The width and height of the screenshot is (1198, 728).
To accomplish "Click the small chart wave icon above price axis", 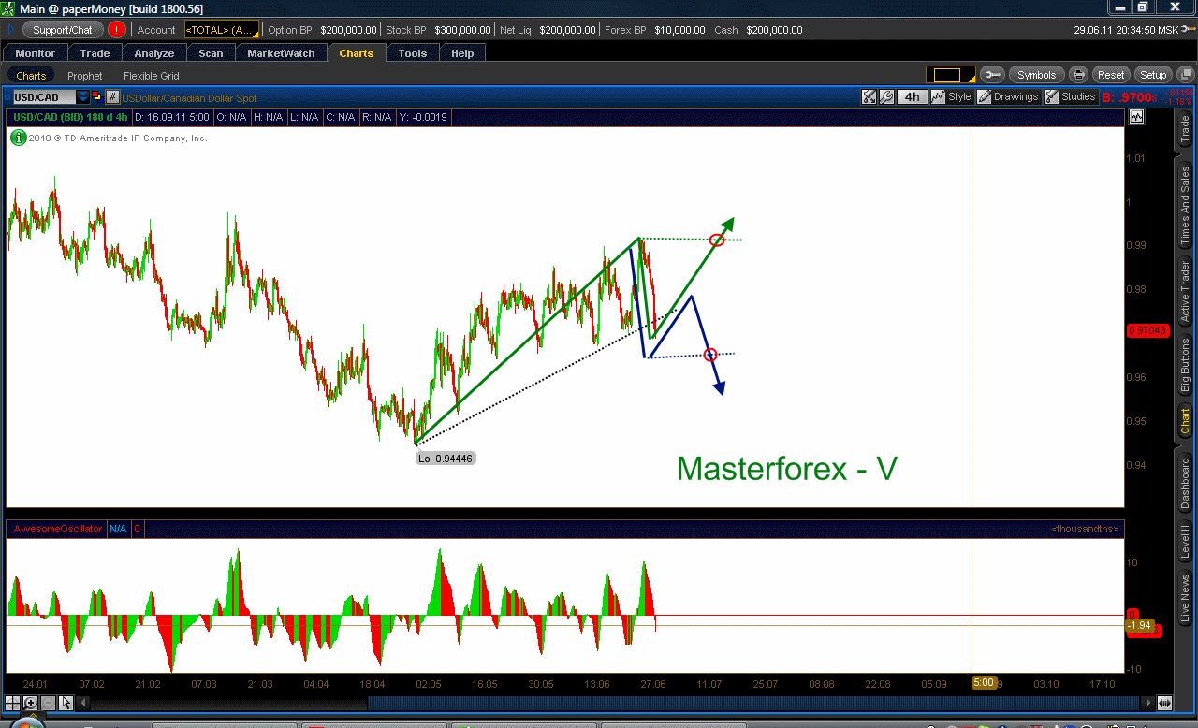I will coord(1136,117).
